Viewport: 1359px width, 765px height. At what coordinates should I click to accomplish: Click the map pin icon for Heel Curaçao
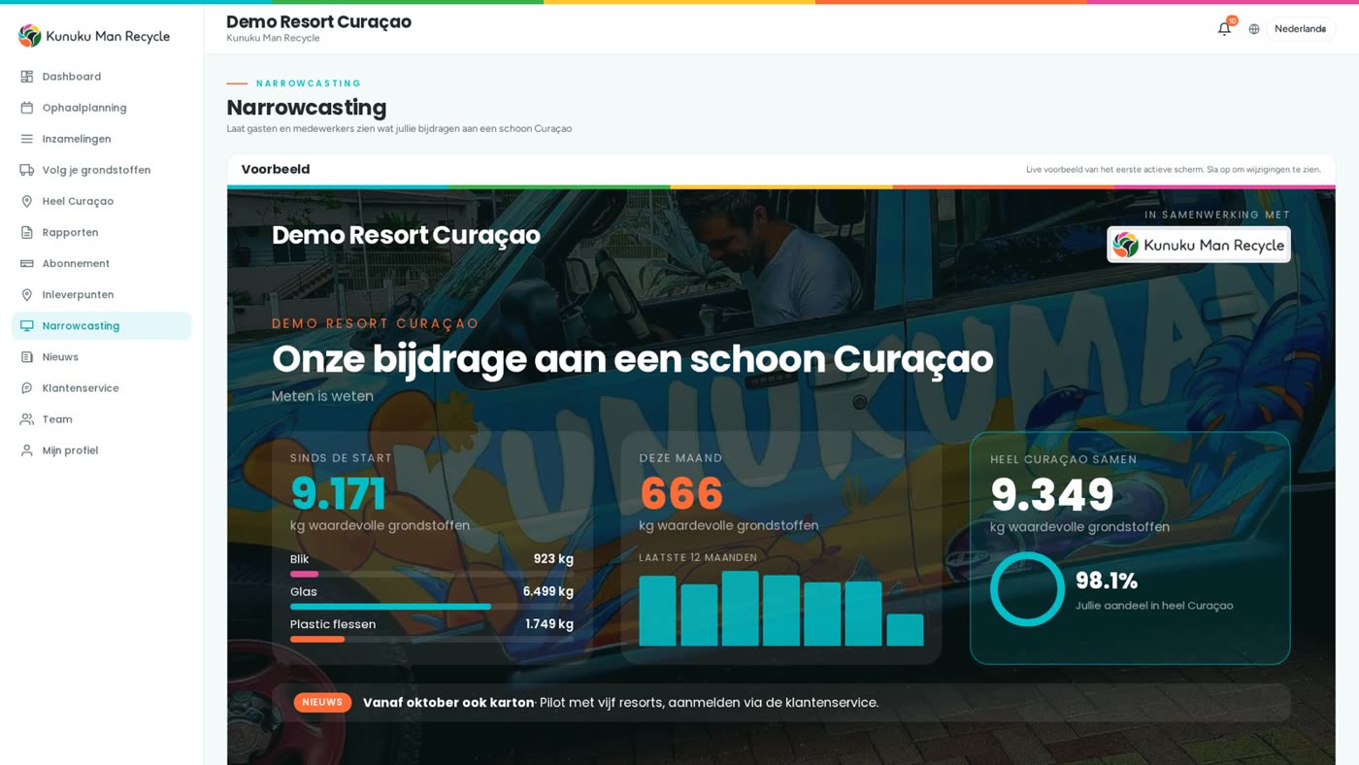pos(27,201)
